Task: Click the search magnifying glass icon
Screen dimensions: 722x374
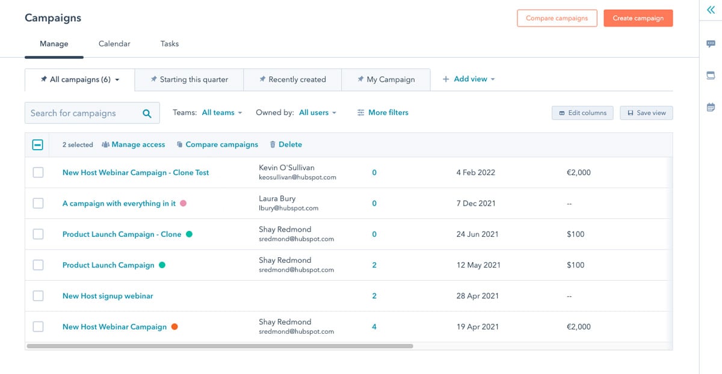Action: pos(146,113)
